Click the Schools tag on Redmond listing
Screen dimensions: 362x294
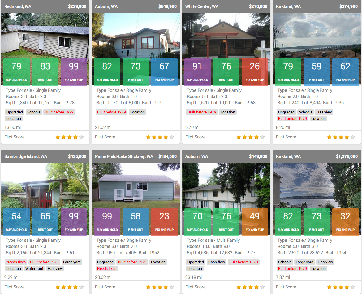tap(34, 112)
